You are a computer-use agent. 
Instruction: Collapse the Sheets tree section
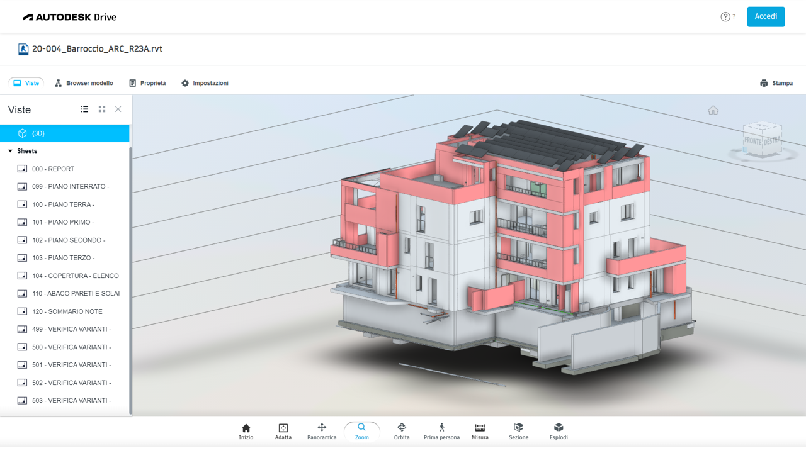11,151
